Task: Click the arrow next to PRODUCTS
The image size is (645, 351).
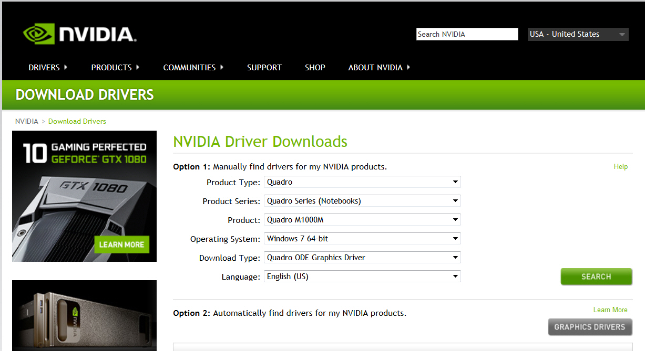Action: (138, 67)
